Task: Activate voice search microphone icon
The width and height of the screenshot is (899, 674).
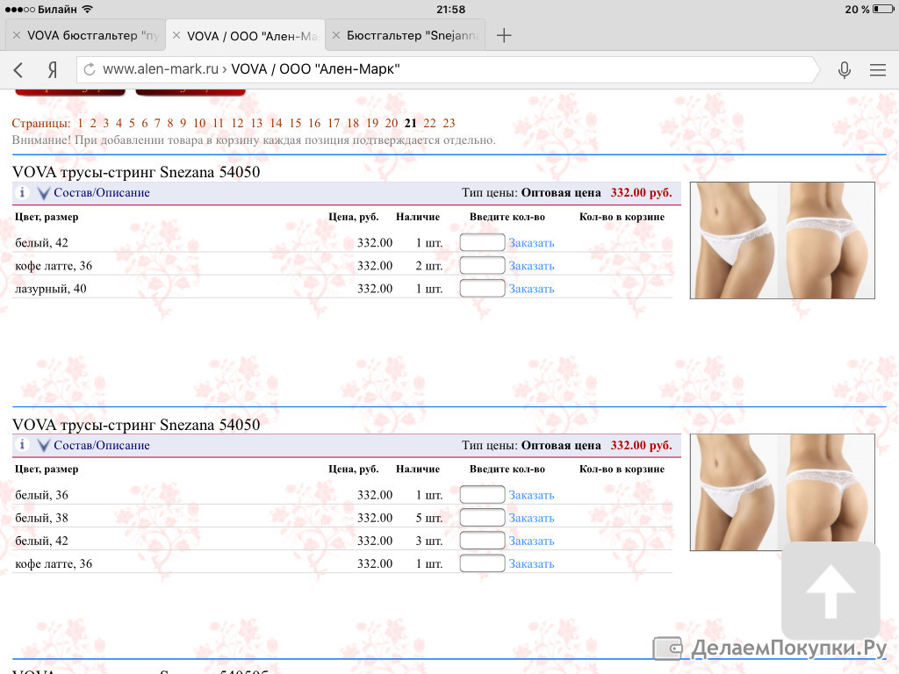Action: pyautogui.click(x=844, y=70)
